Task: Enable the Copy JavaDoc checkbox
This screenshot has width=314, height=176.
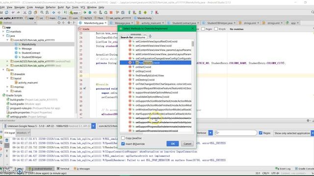Action: (123, 138)
